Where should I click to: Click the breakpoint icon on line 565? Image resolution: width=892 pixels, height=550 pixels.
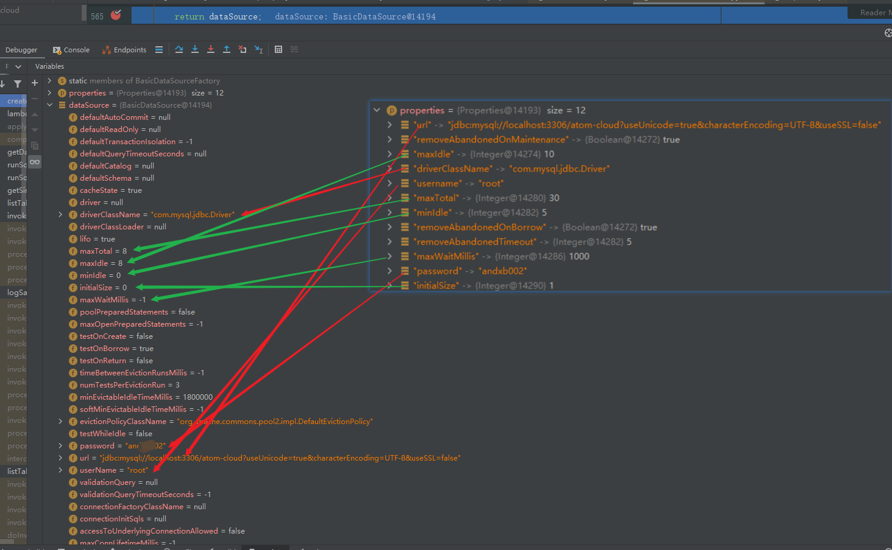pyautogui.click(x=116, y=15)
